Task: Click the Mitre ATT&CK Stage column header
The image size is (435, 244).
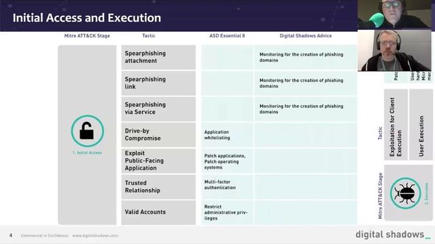Action: [x=87, y=36]
